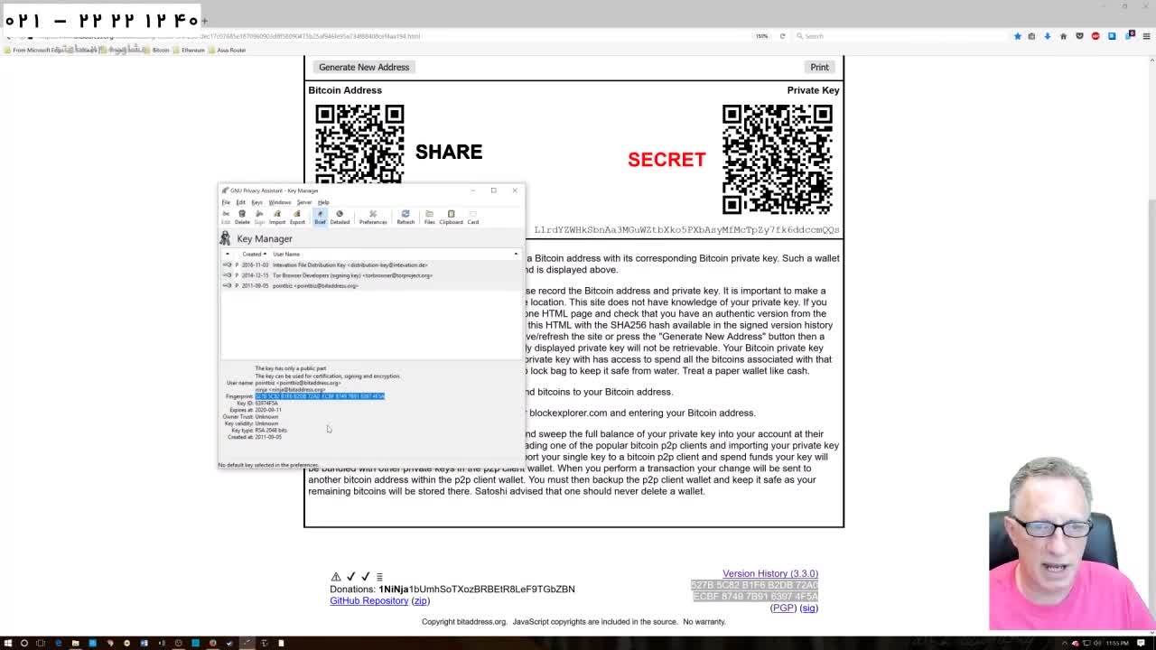Image resolution: width=1156 pixels, height=650 pixels.
Task: Open the Preferences toolbar icon
Action: coord(372,217)
